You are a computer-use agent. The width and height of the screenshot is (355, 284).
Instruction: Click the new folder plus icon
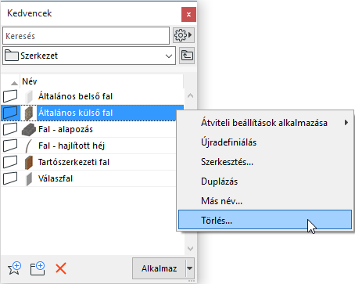coord(38,268)
